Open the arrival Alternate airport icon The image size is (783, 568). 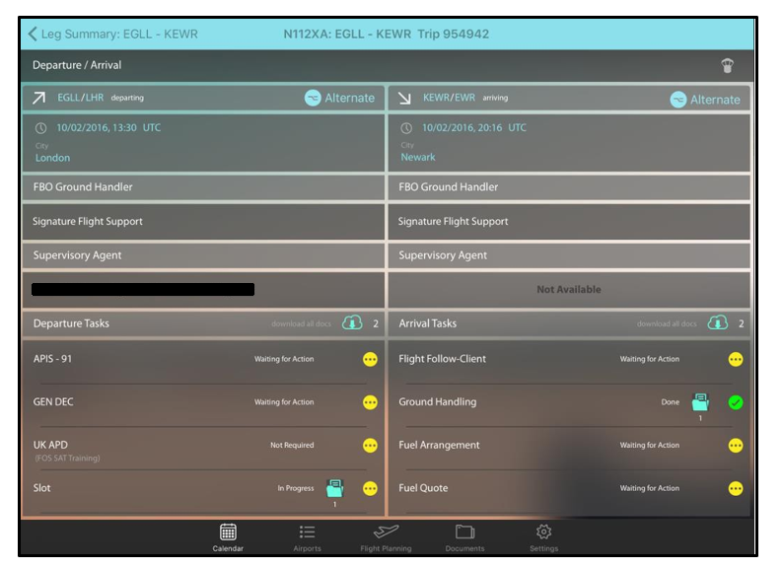pos(678,100)
